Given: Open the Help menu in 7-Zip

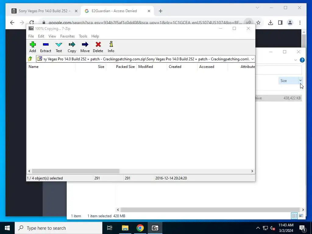Looking at the screenshot, I should click(95, 36).
